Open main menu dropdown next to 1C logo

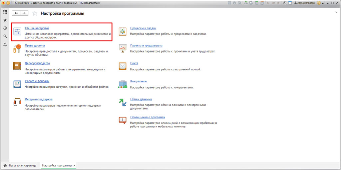[8, 3]
